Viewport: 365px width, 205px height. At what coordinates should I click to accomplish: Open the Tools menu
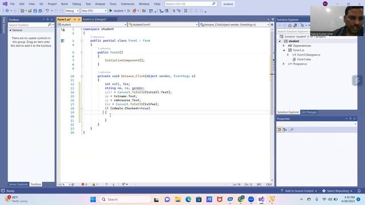[113, 4]
